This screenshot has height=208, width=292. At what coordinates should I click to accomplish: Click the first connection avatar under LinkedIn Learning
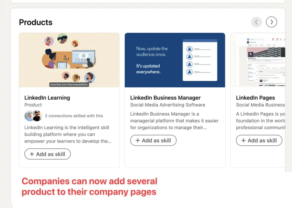pos(29,116)
